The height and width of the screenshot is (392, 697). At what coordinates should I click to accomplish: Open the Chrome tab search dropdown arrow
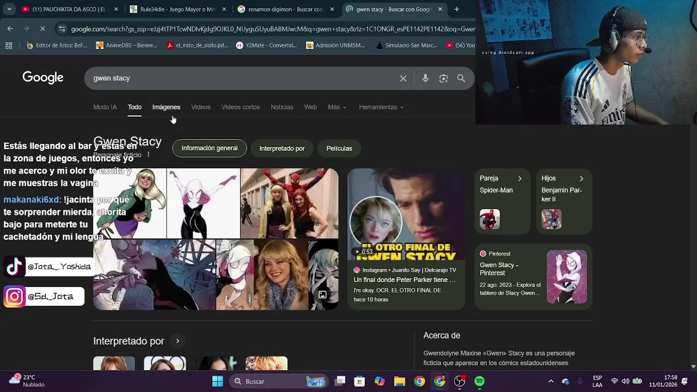(8, 9)
